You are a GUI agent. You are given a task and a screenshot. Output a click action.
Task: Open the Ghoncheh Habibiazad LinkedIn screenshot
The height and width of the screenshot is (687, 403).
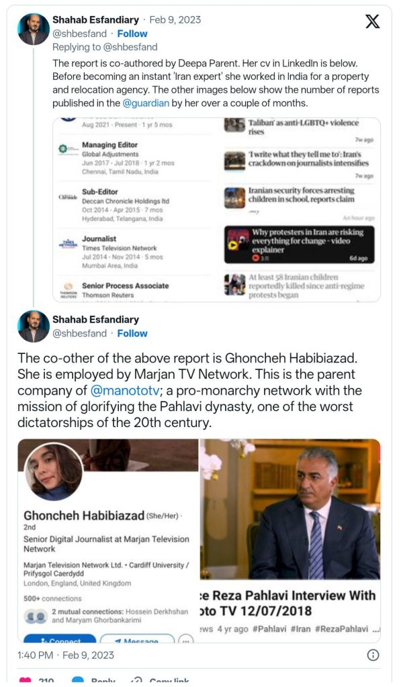[107, 541]
